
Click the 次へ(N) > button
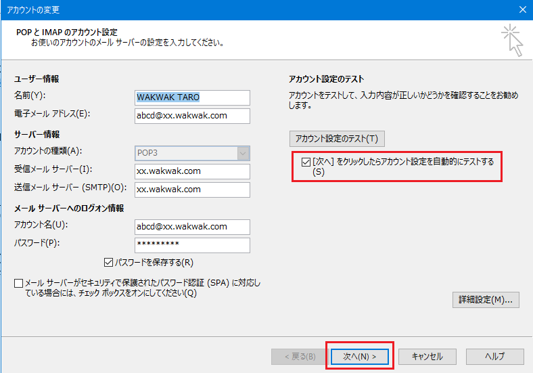point(360,357)
